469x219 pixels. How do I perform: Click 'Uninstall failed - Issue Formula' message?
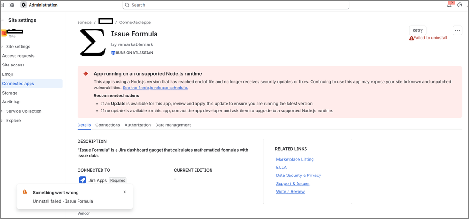point(63,201)
